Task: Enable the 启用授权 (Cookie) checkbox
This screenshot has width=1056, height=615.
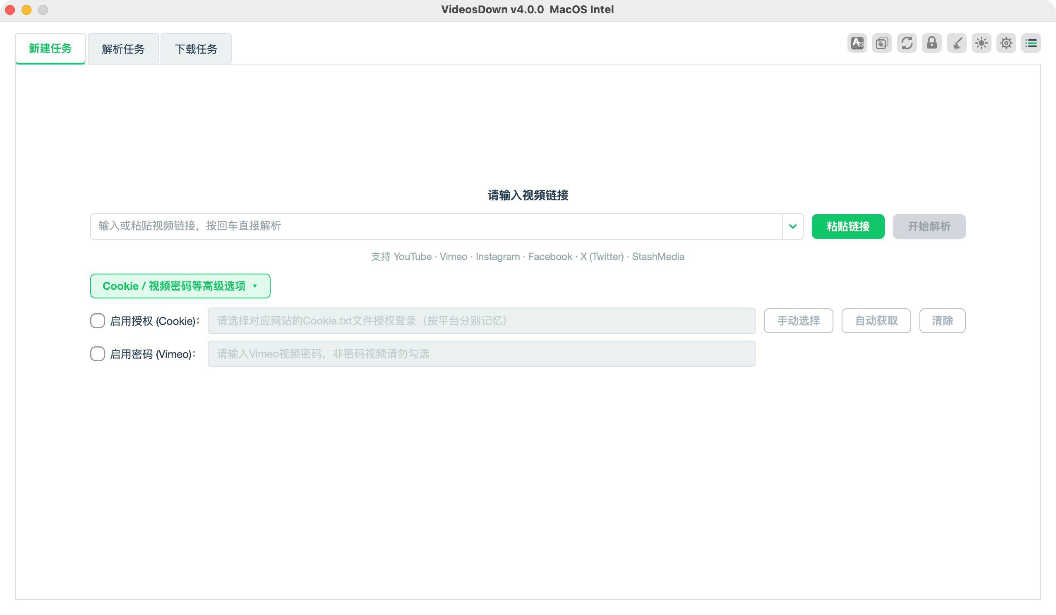Action: coord(98,321)
